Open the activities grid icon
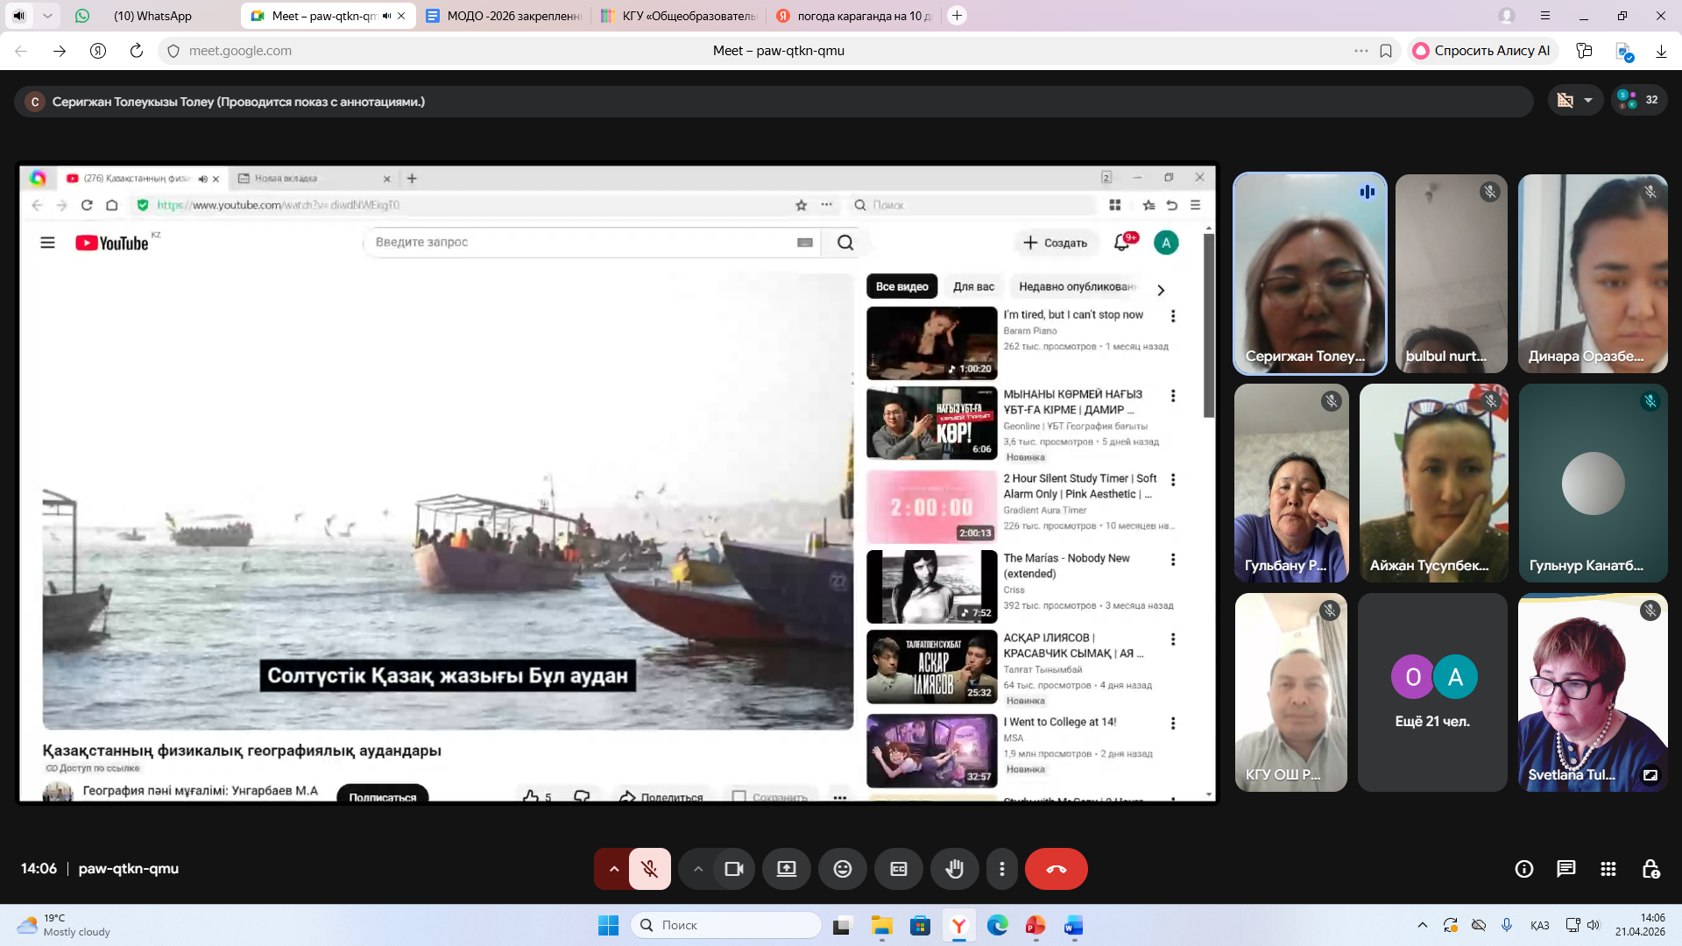1682x946 pixels. click(x=1608, y=869)
